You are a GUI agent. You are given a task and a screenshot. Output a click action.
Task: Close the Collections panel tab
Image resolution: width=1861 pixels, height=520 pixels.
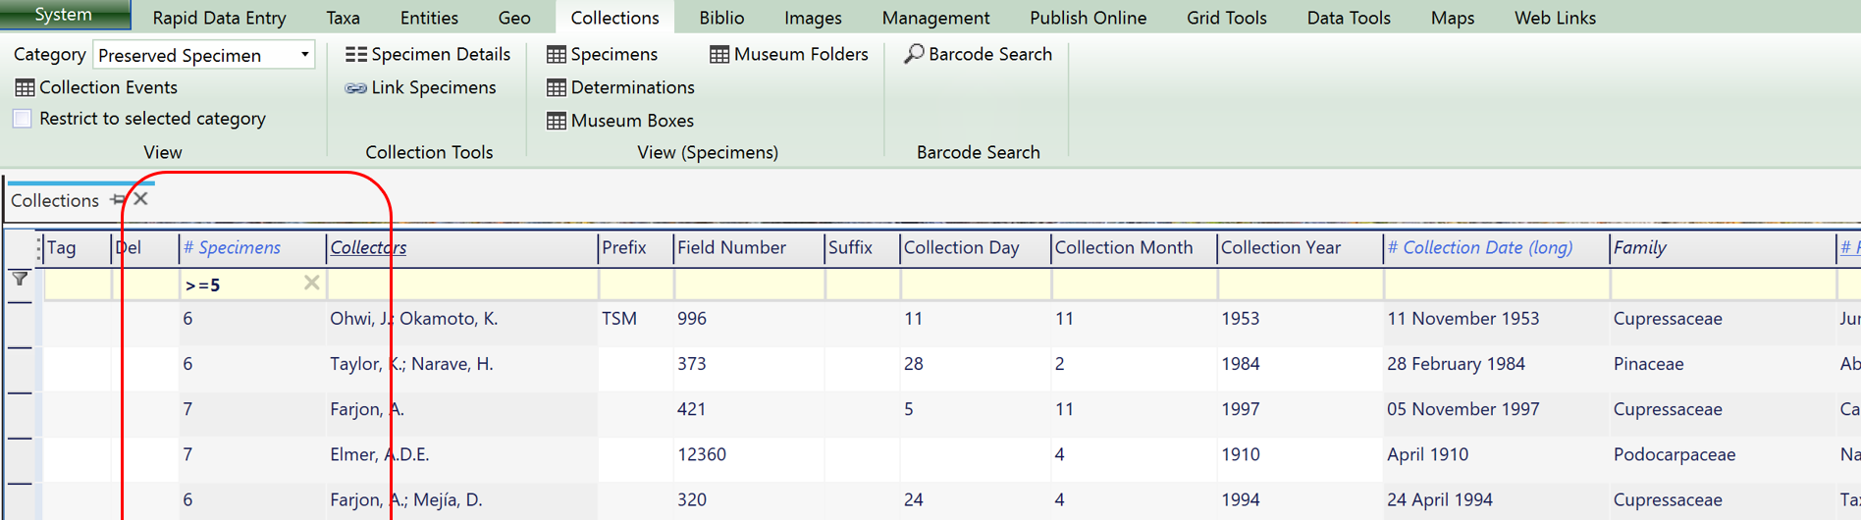pos(141,199)
